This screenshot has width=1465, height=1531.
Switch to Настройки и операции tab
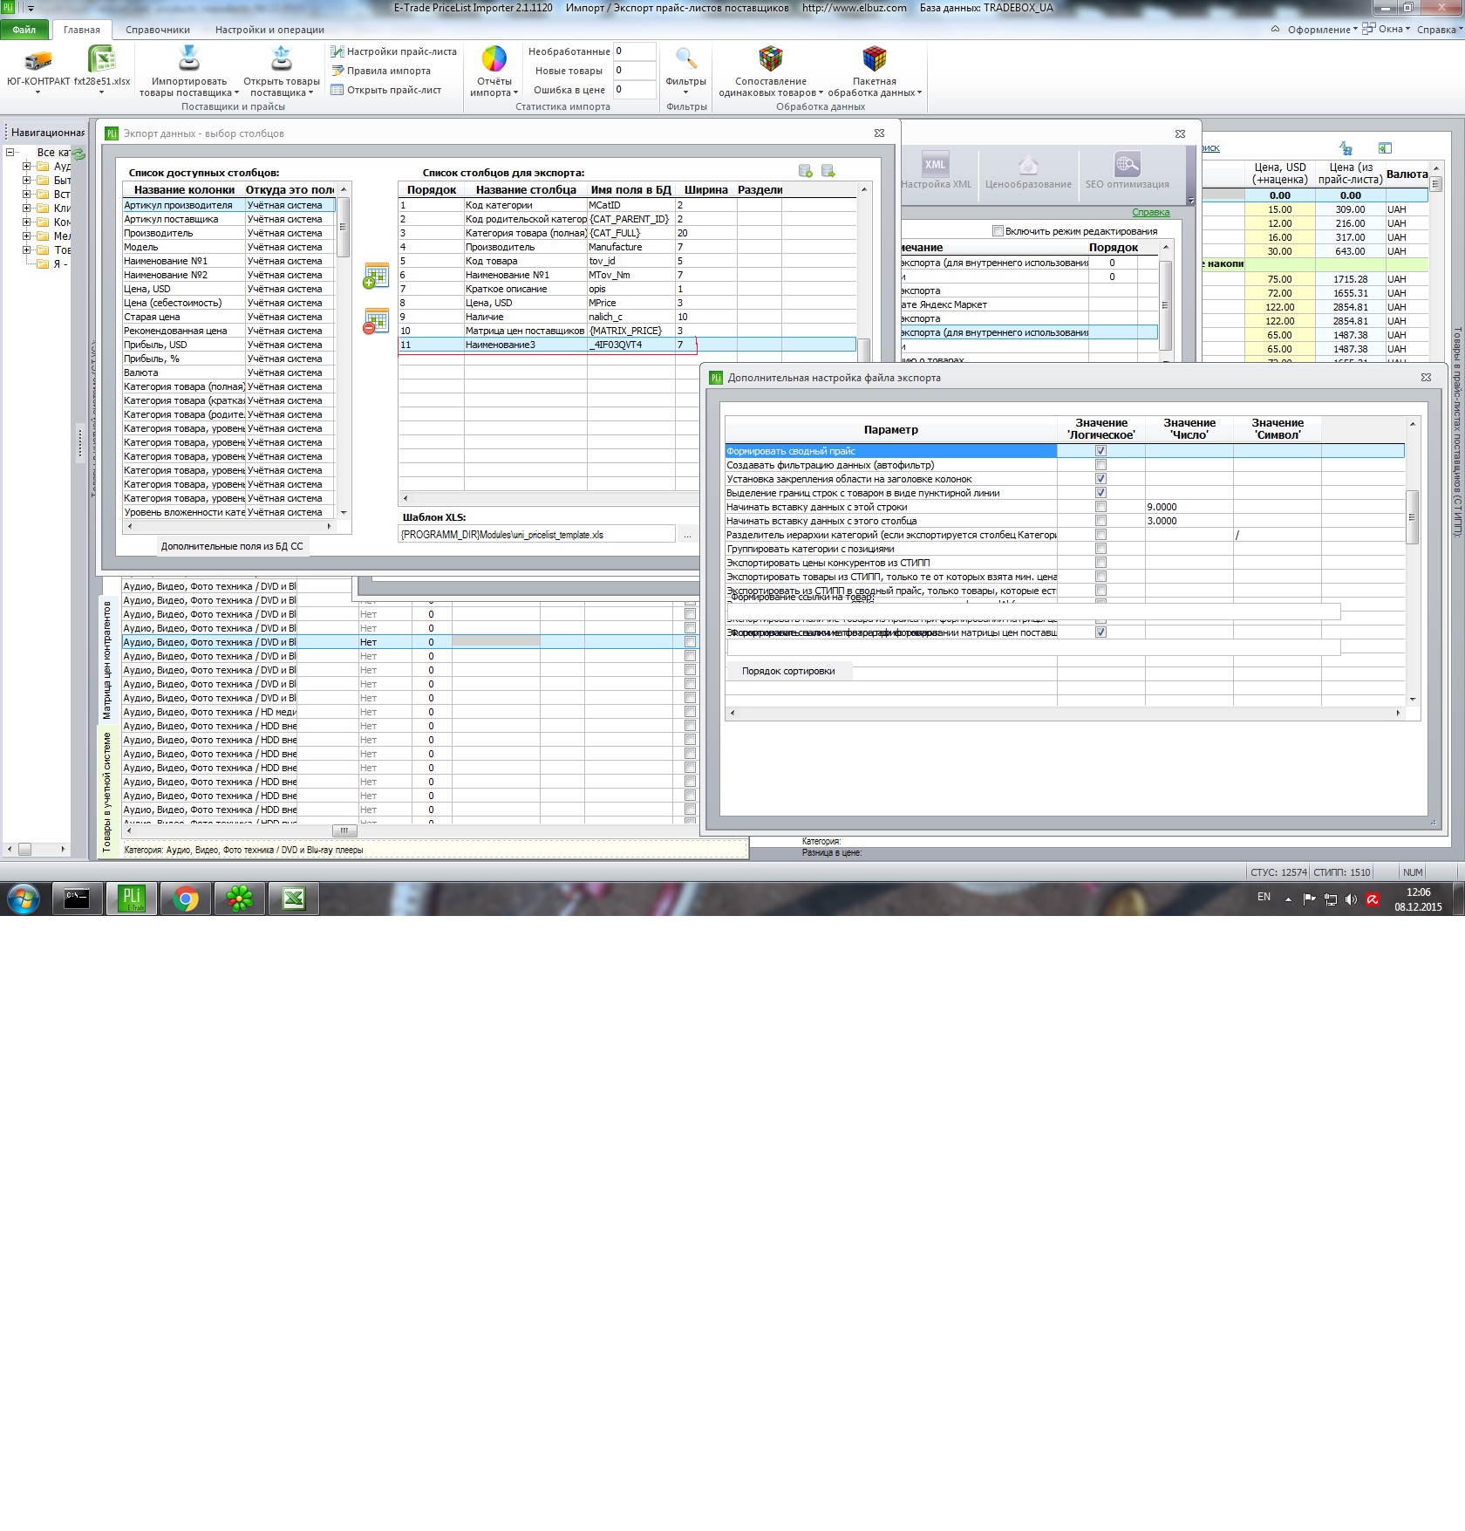click(269, 30)
